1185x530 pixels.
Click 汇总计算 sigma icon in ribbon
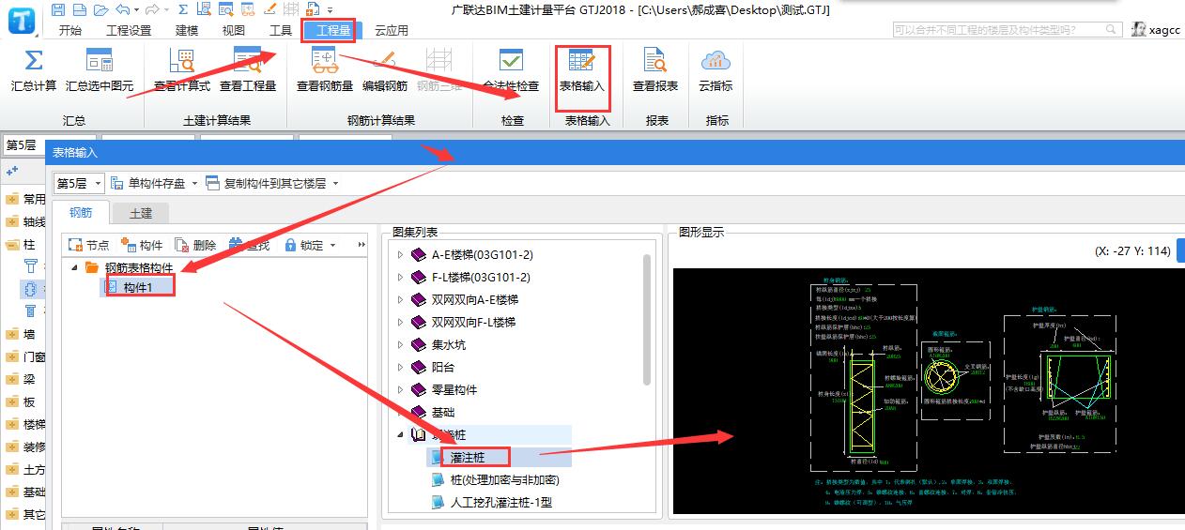coord(34,61)
